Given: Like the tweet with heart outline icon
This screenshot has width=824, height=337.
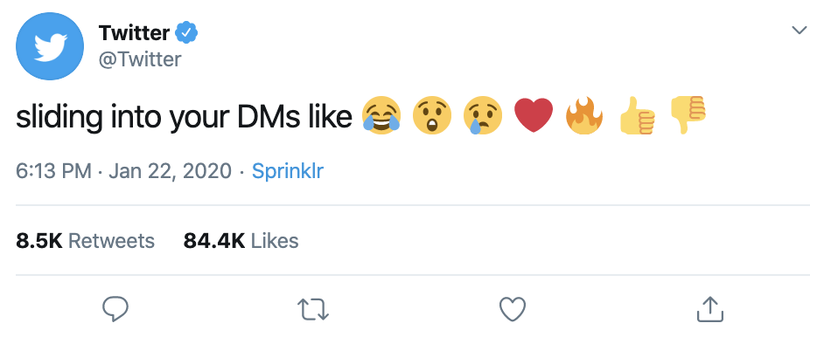Looking at the screenshot, I should 513,309.
